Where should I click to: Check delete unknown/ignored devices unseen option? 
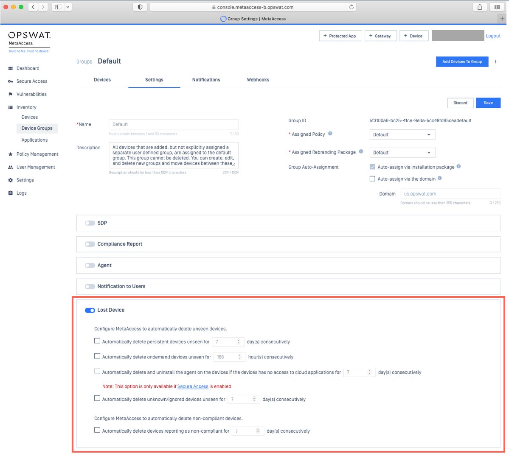click(97, 398)
